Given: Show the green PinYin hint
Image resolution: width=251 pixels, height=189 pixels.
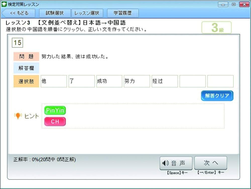Looking at the screenshot, I should (55, 110).
